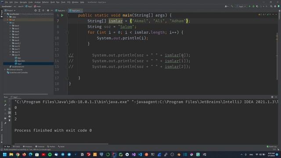Expand External Libraries node
Screen dimensions: 281x158
[x=5, y=69]
